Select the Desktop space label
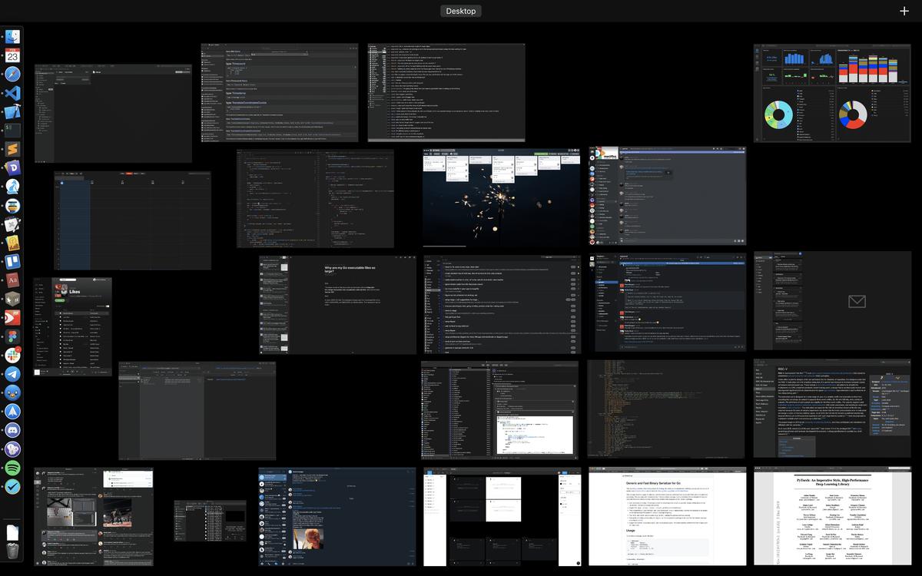Screen dimensions: 922x576 pyautogui.click(x=461, y=11)
